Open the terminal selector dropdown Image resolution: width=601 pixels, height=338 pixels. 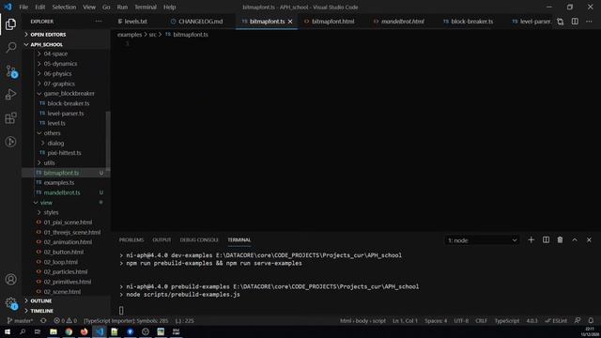(x=482, y=240)
